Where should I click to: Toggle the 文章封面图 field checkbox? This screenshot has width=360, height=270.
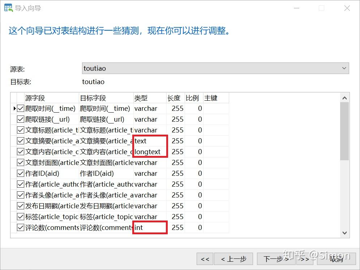(x=21, y=162)
